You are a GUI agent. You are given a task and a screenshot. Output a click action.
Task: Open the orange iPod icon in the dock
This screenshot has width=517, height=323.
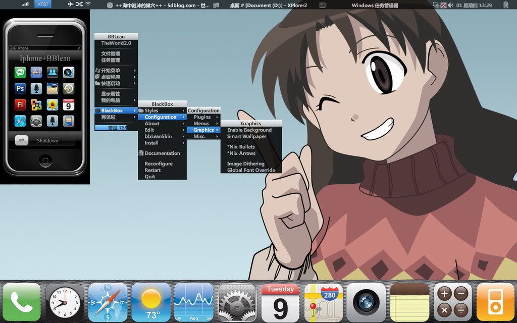click(x=496, y=302)
